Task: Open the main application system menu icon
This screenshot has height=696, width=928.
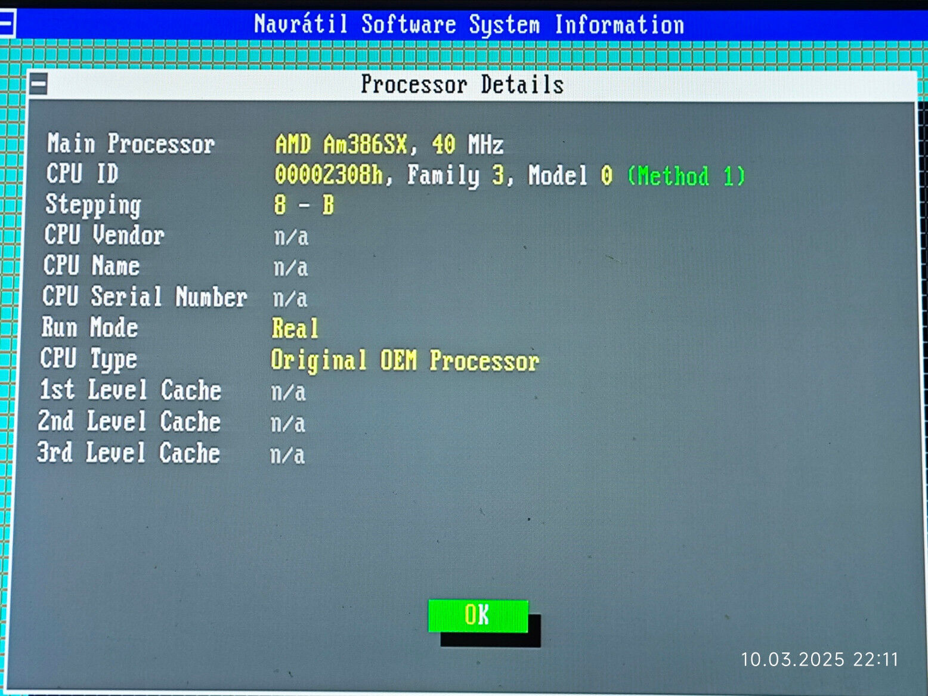Action: 7,25
